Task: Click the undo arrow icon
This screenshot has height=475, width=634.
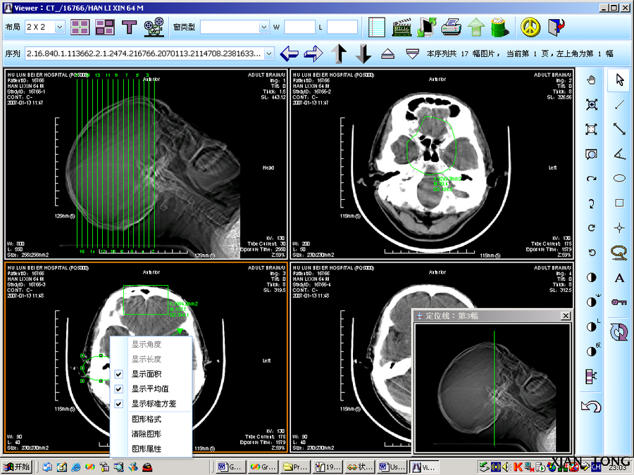Action: click(591, 406)
